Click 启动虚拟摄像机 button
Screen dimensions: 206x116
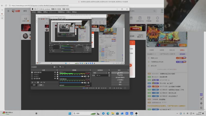(120, 78)
